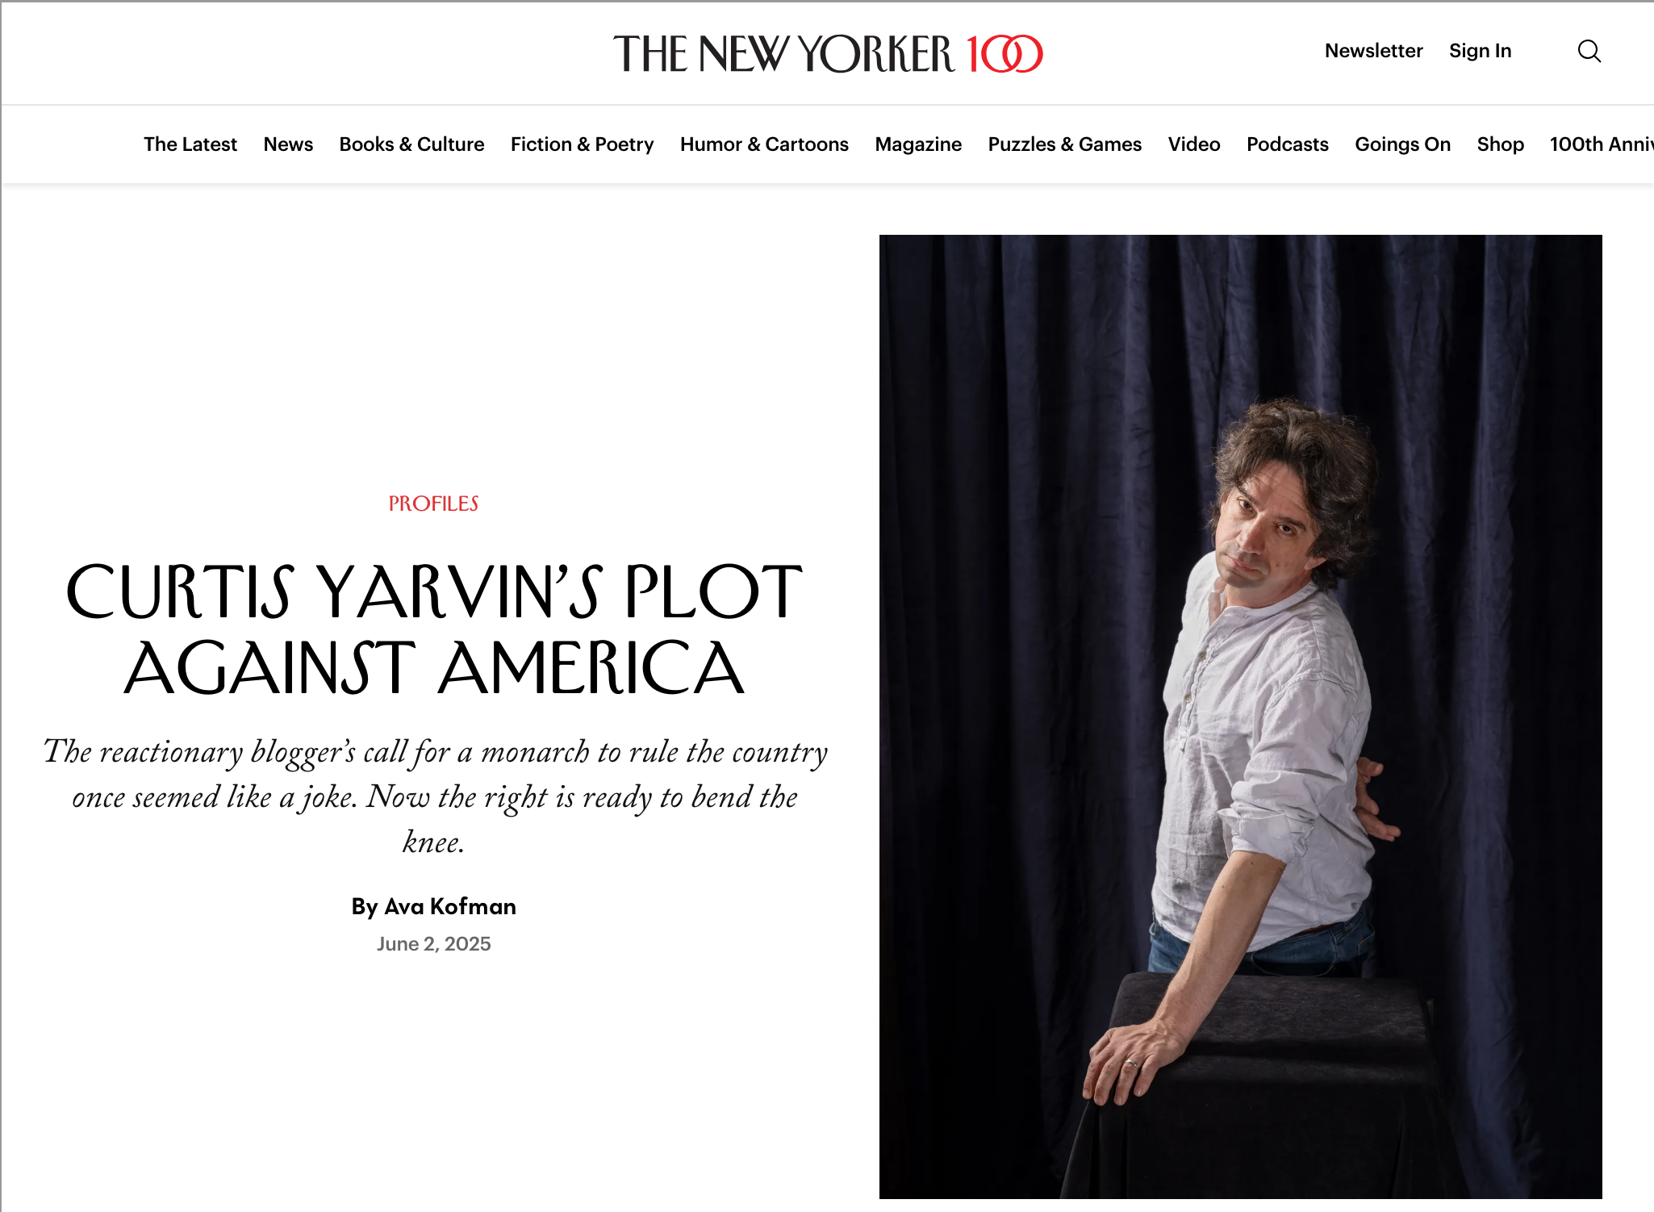Click The New Yorker 100 logo
Image resolution: width=1654 pixels, height=1212 pixels.
tap(828, 54)
